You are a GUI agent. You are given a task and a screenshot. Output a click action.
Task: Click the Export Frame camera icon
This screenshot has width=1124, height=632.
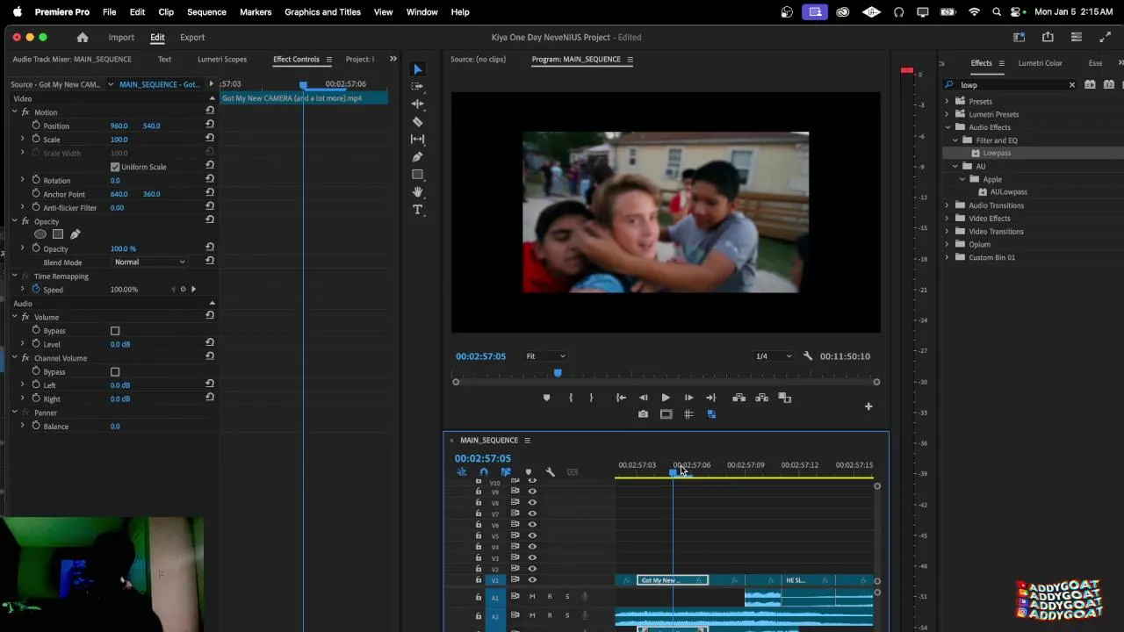(643, 414)
